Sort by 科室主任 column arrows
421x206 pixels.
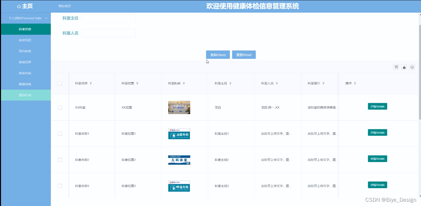230,83
